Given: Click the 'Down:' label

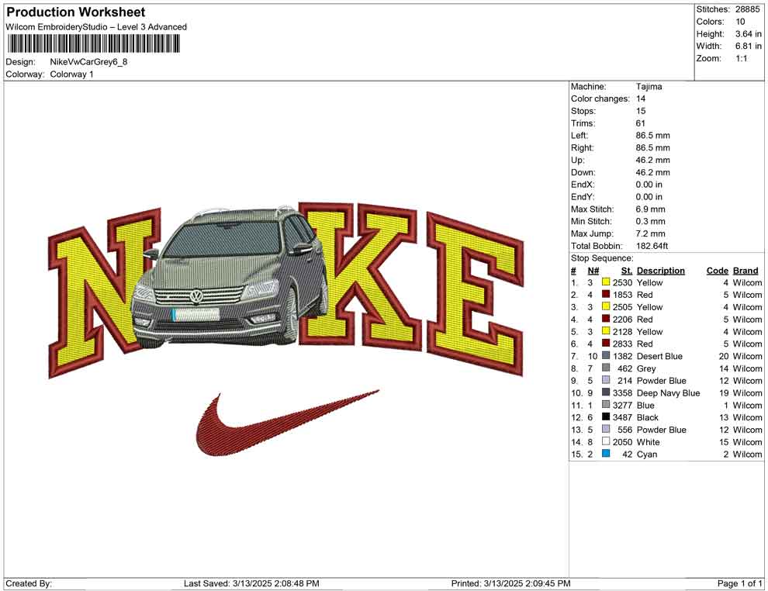Looking at the screenshot, I should coord(583,172).
